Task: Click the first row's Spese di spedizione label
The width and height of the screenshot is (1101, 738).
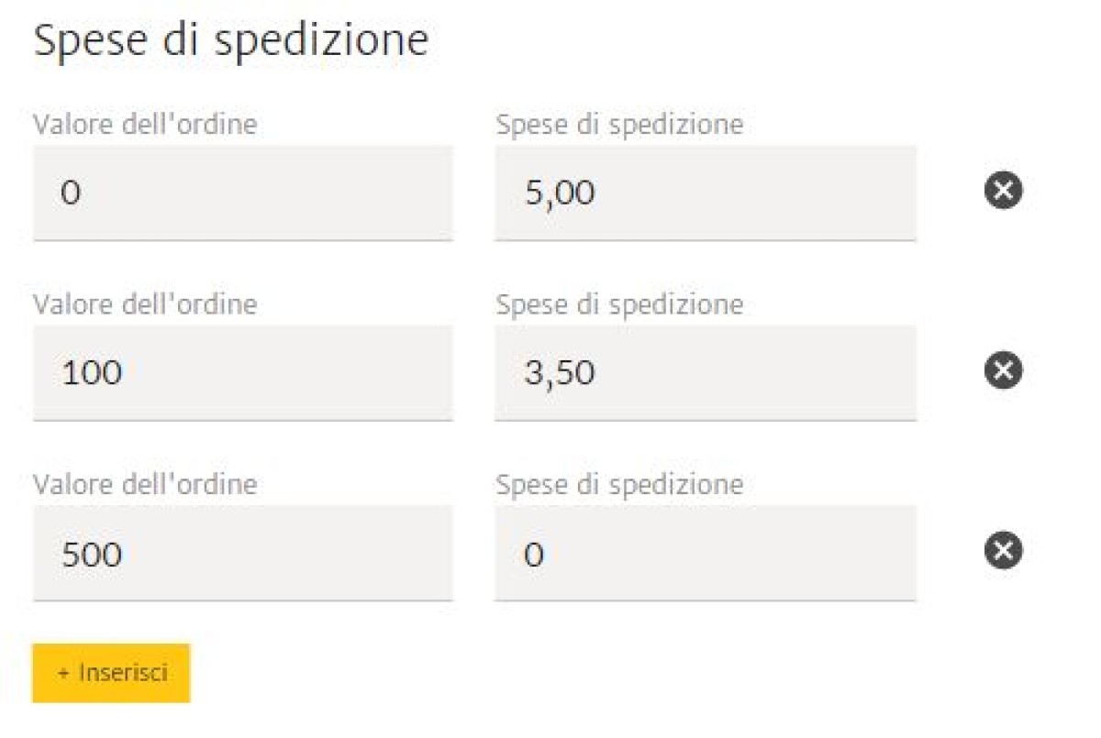Action: [619, 124]
